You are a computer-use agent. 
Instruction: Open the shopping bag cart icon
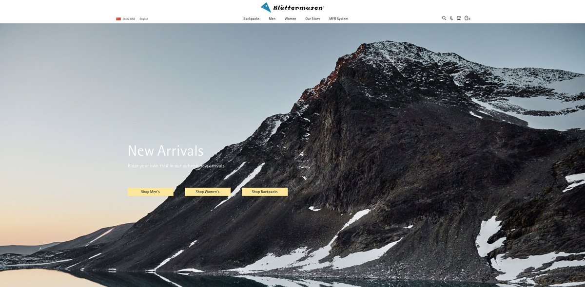(x=466, y=18)
